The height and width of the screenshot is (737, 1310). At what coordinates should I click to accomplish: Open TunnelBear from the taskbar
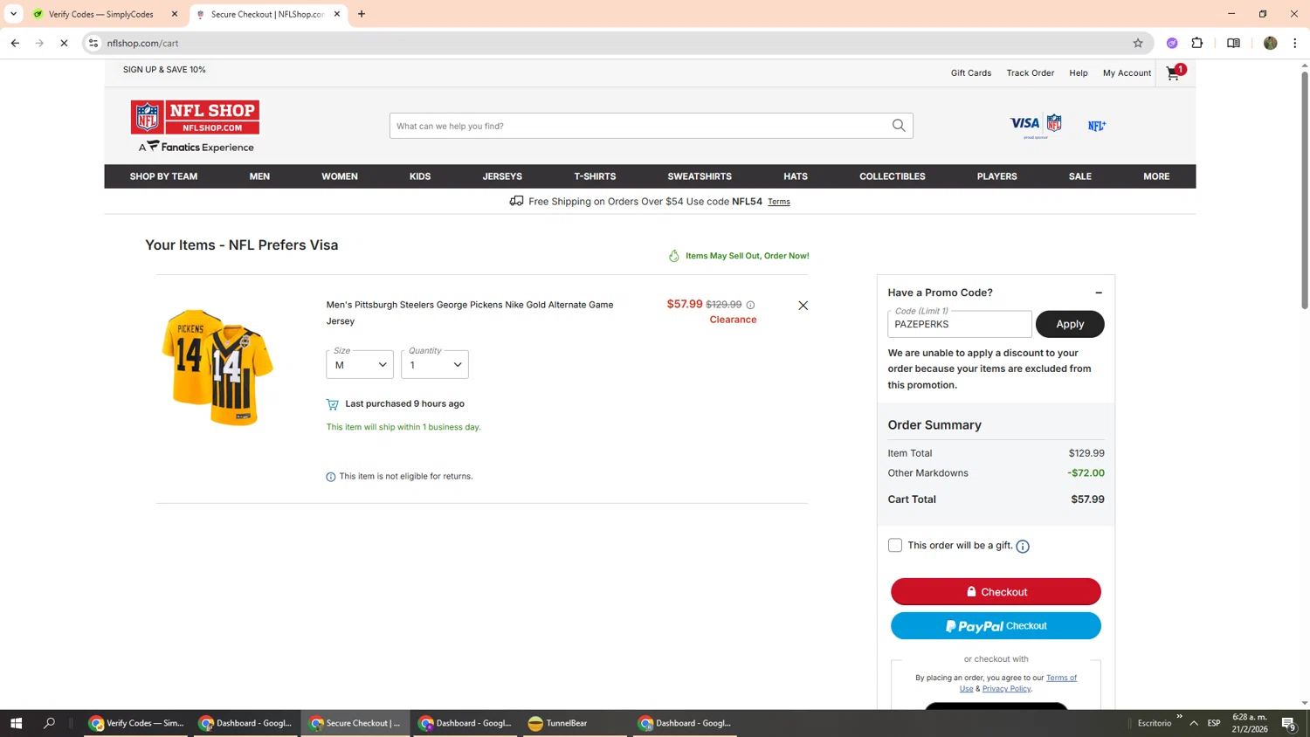click(574, 723)
